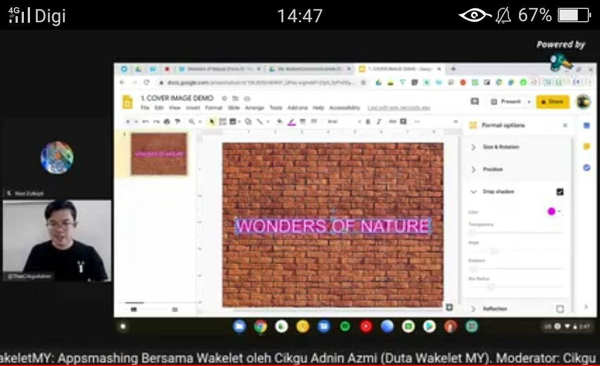Click the Google Slides home logo
Image resolution: width=600 pixels, height=366 pixels.
pyautogui.click(x=127, y=102)
